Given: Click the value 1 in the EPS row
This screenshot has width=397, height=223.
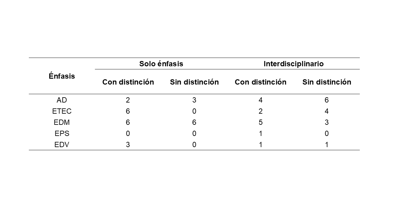Looking at the screenshot, I should [x=261, y=133].
